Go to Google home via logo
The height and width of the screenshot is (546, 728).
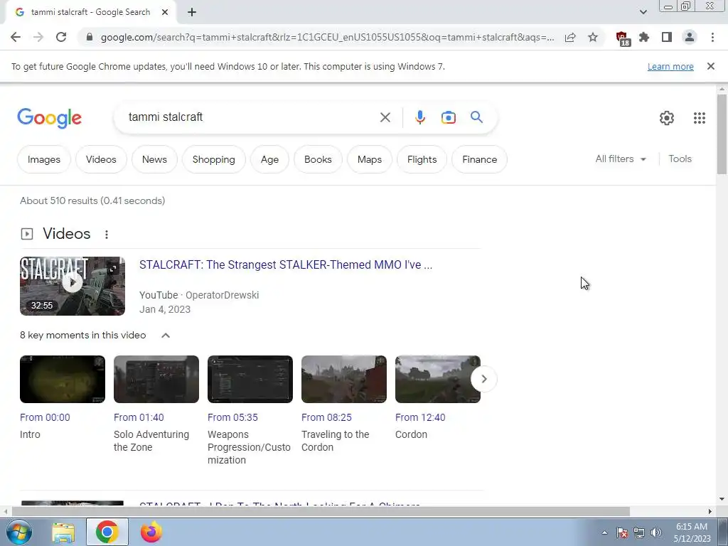coord(49,118)
